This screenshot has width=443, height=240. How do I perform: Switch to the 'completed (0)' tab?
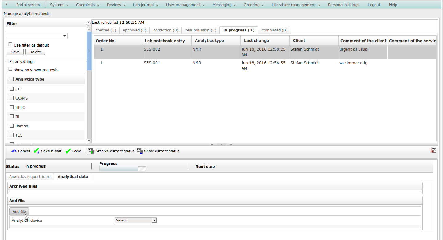click(x=274, y=30)
